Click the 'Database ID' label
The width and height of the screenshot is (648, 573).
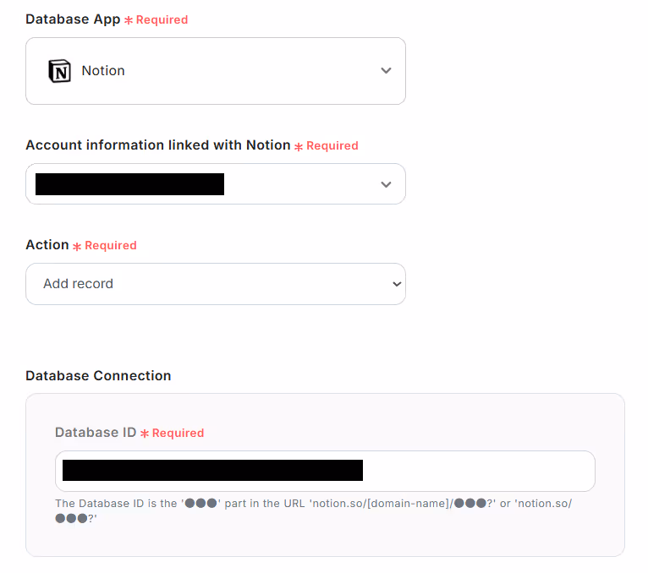coord(96,432)
